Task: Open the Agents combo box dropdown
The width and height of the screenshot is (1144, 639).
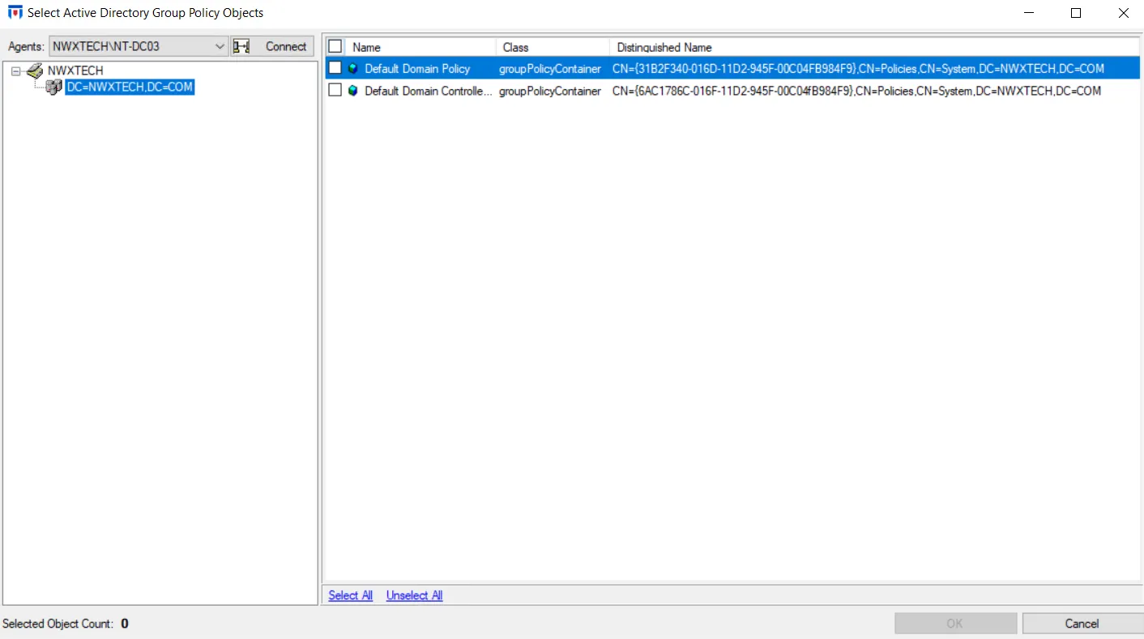Action: [x=220, y=47]
